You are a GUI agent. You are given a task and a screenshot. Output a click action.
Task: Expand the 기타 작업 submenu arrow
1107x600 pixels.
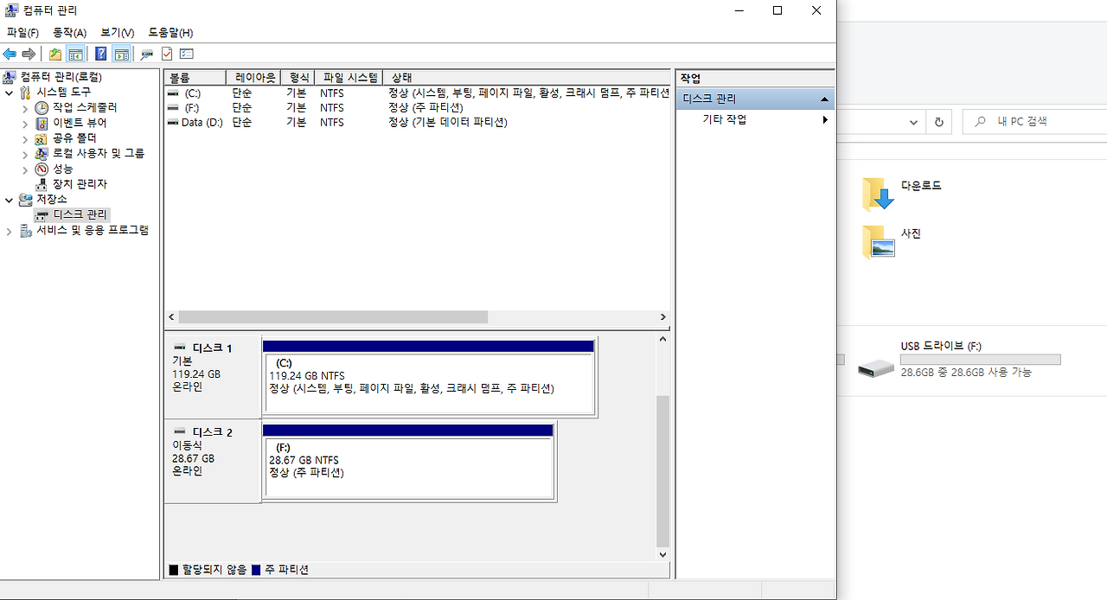pos(825,120)
